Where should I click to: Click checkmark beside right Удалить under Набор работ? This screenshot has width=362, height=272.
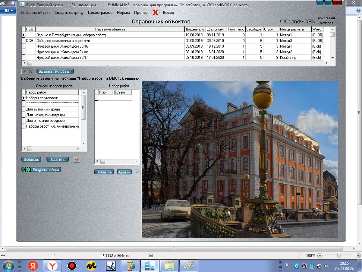click(137, 172)
